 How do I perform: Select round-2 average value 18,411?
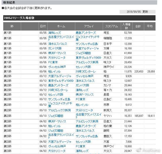(151, 116)
